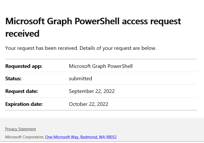This screenshot has width=204, height=143.
Task: Click the Microsoft Corporation footer text
Action: click(25, 137)
